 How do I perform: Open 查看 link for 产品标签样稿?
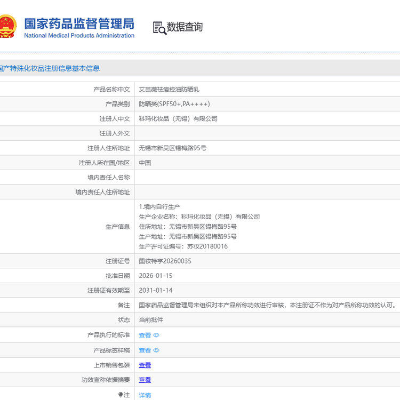click(x=145, y=350)
